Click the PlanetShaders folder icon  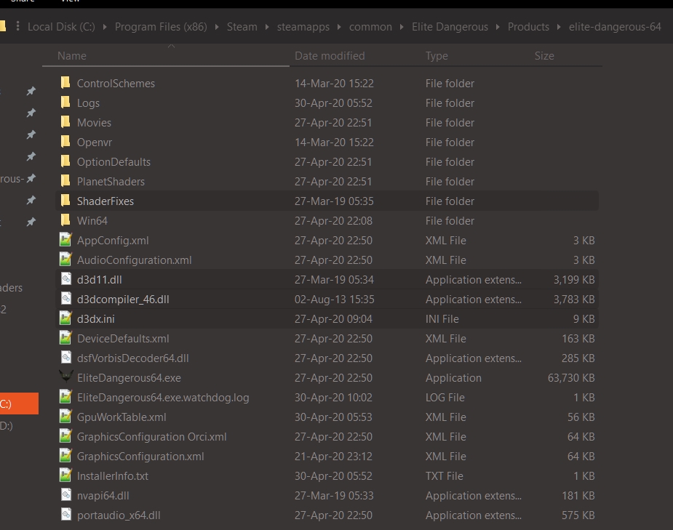65,181
